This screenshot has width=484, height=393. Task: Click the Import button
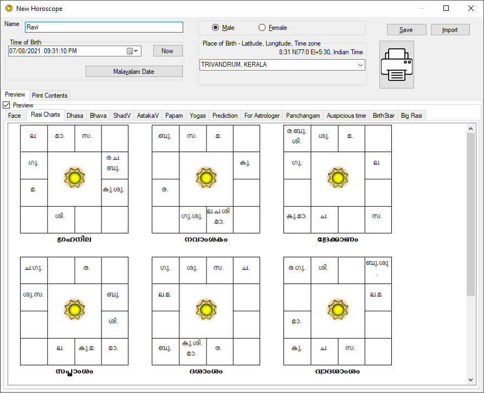pyautogui.click(x=450, y=30)
